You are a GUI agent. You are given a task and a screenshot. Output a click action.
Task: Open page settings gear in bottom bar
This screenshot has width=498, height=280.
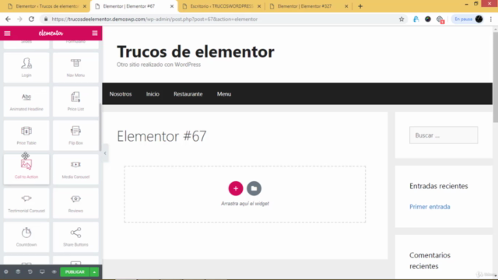click(6, 272)
